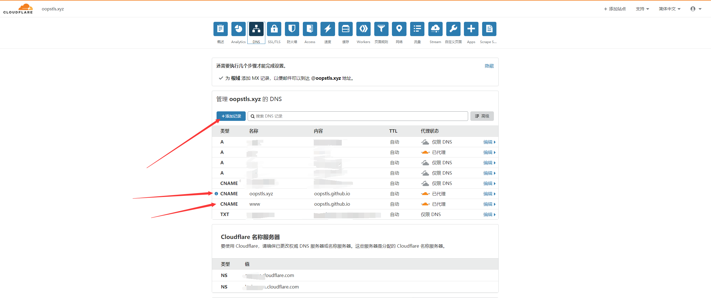
Task: Click the 高级 advanced button
Action: point(482,116)
